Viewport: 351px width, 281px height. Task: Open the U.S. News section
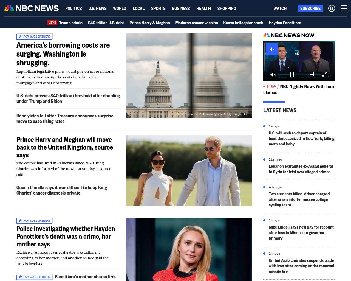[97, 9]
